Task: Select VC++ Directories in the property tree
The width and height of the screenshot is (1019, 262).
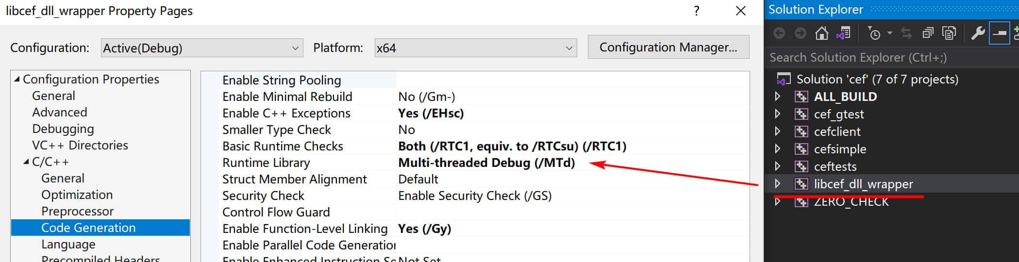Action: [x=80, y=145]
